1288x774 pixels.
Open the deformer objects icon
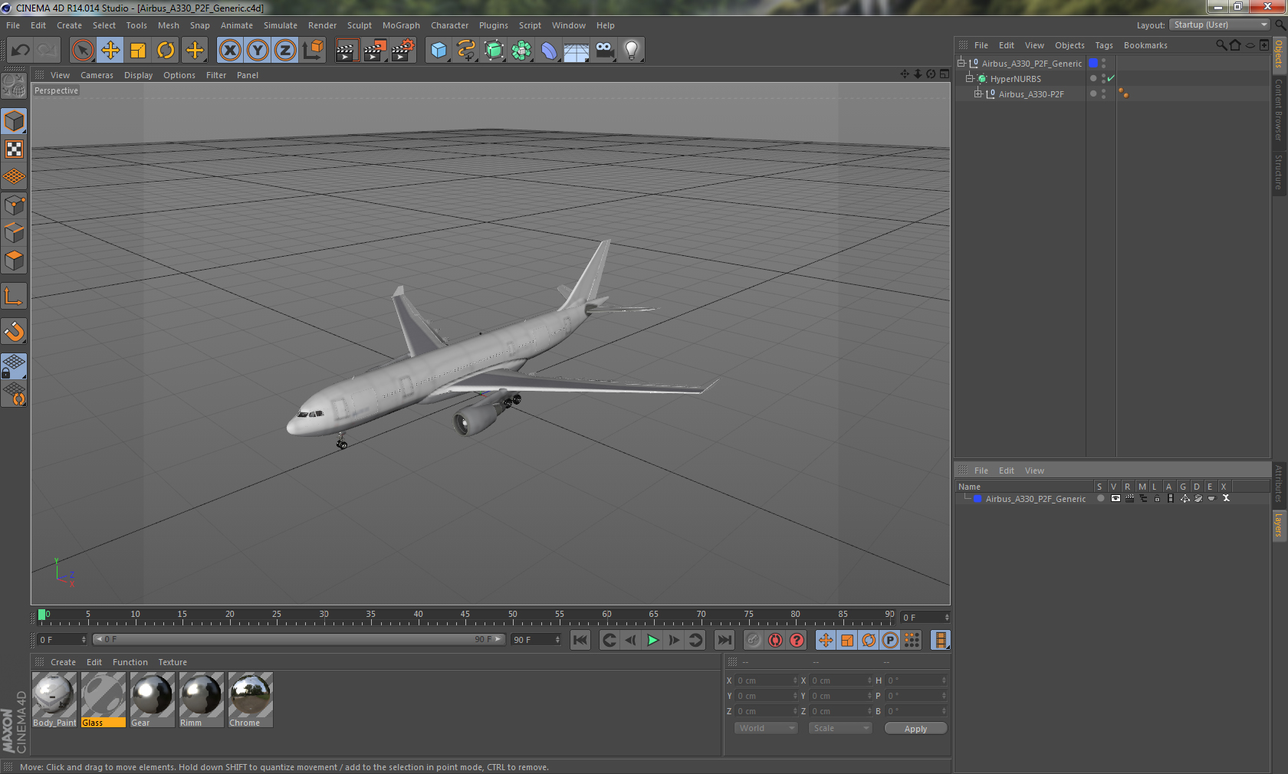(549, 51)
